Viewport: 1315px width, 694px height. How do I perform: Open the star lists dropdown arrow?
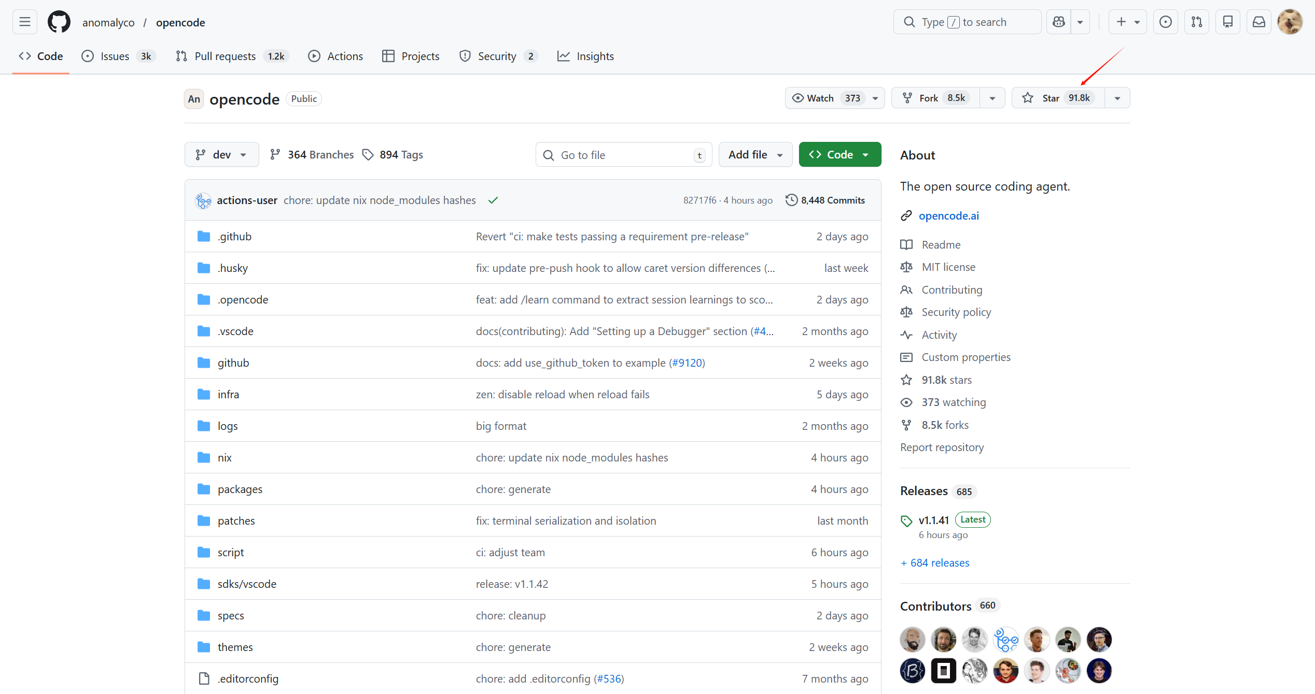[x=1117, y=98]
